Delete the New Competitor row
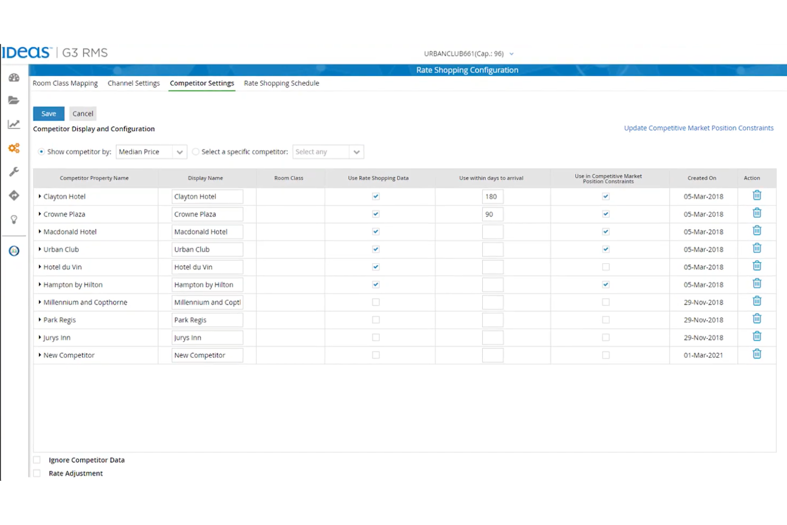 pyautogui.click(x=757, y=354)
